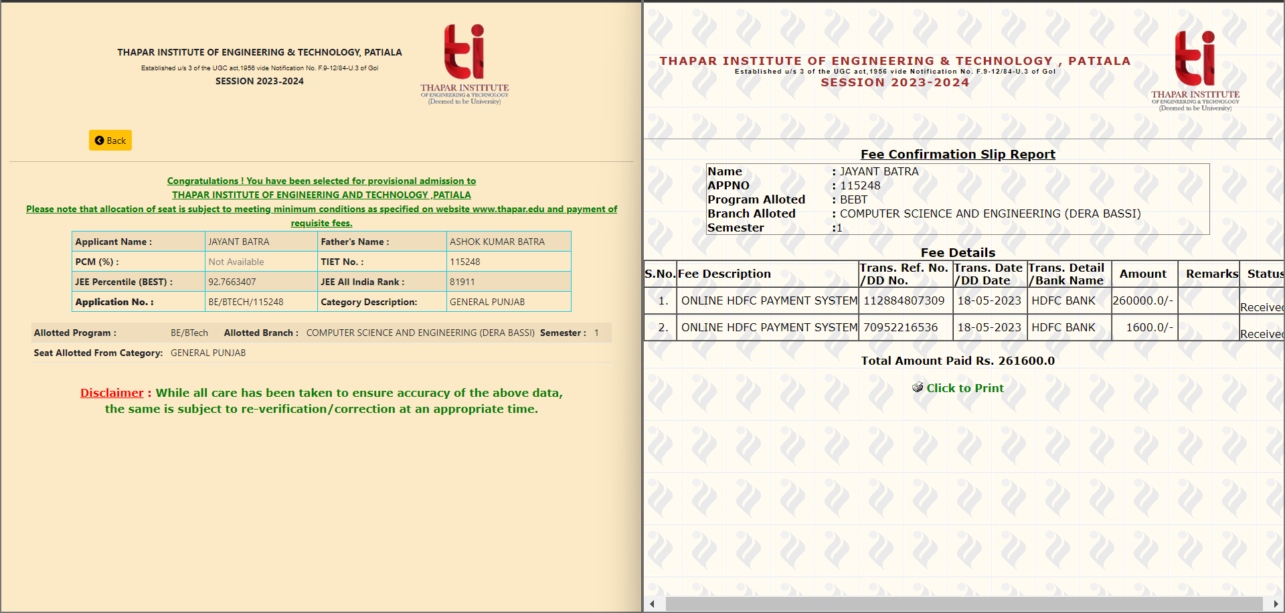Image resolution: width=1285 pixels, height=613 pixels.
Task: Select seat allotted category GENERAL PUNJAB
Action: point(208,353)
